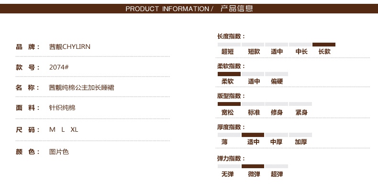Click the dark 柔软 softness bar segment
This screenshot has width=378, height=184.
pyautogui.click(x=229, y=74)
